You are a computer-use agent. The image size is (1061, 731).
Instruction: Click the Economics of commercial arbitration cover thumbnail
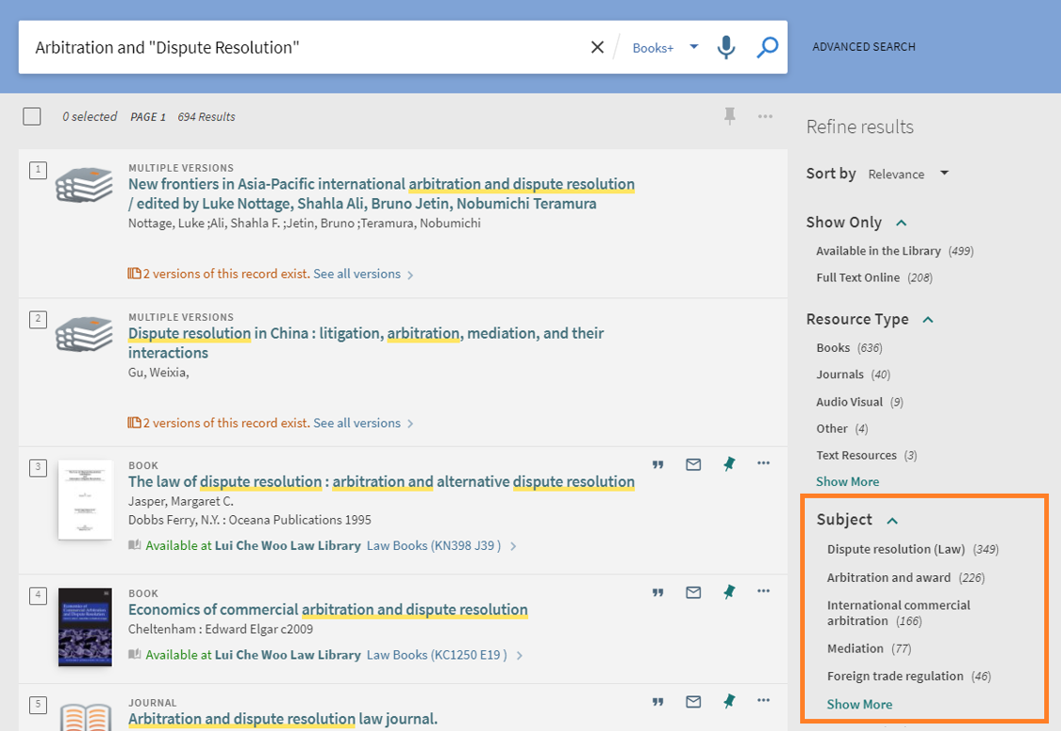pos(84,627)
